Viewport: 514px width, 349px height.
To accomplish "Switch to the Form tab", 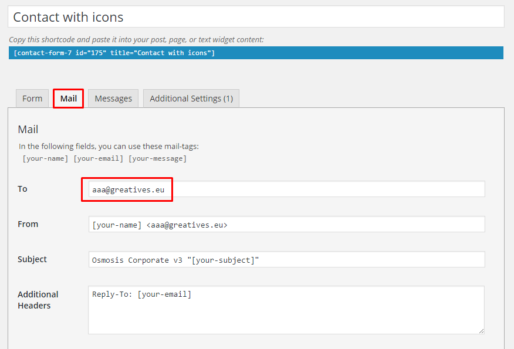I will tap(32, 99).
